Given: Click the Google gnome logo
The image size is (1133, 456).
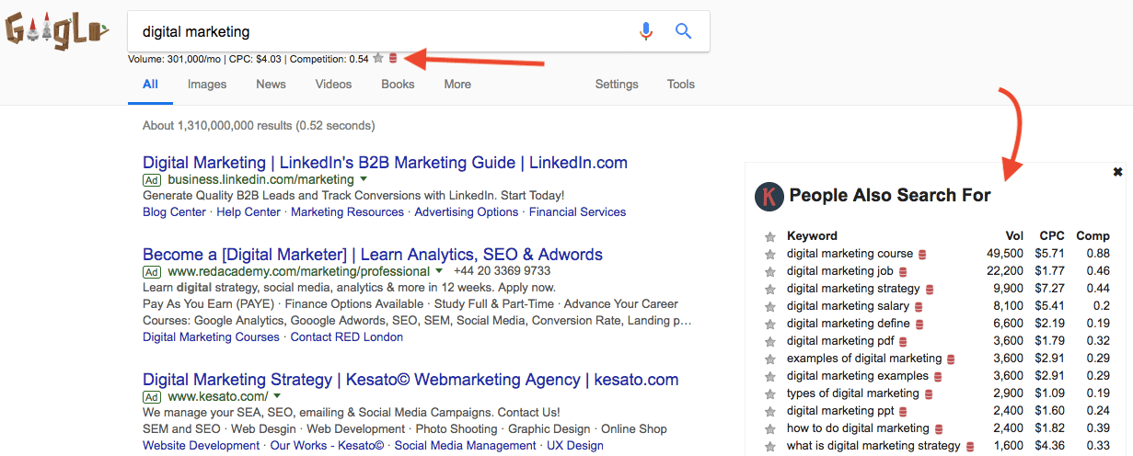Looking at the screenshot, I should pyautogui.click(x=57, y=29).
